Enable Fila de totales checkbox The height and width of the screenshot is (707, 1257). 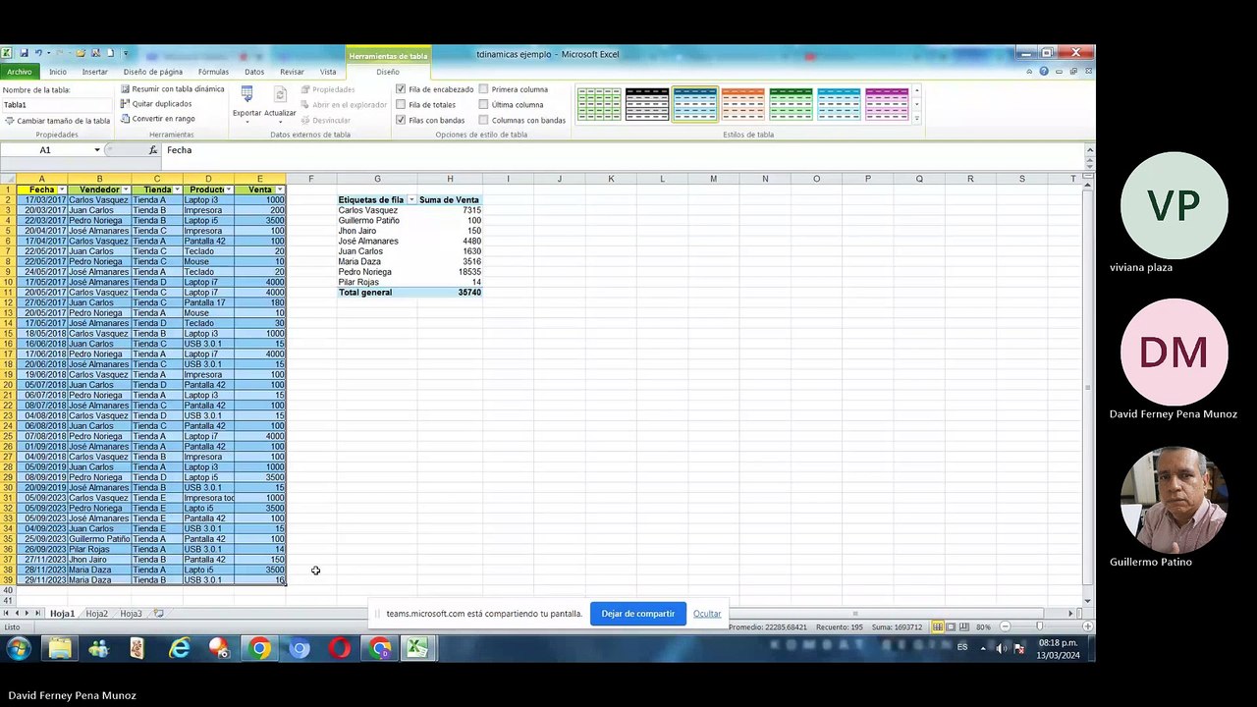[x=401, y=105]
